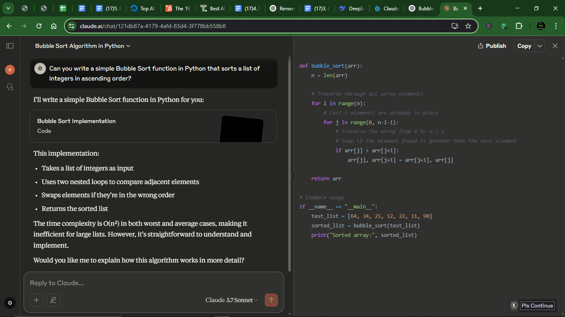This screenshot has width=565, height=317.
Task: Open the browser Extensions puzzle icon
Action: 519,26
